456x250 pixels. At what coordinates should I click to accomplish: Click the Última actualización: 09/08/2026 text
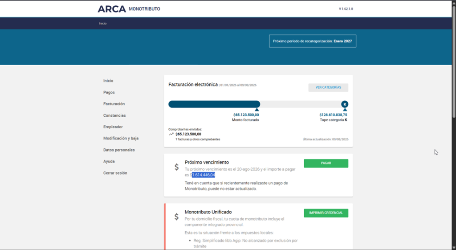326,139
